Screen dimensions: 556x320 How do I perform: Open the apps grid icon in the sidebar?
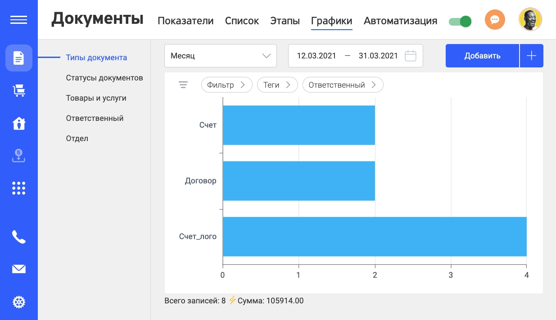click(x=18, y=188)
